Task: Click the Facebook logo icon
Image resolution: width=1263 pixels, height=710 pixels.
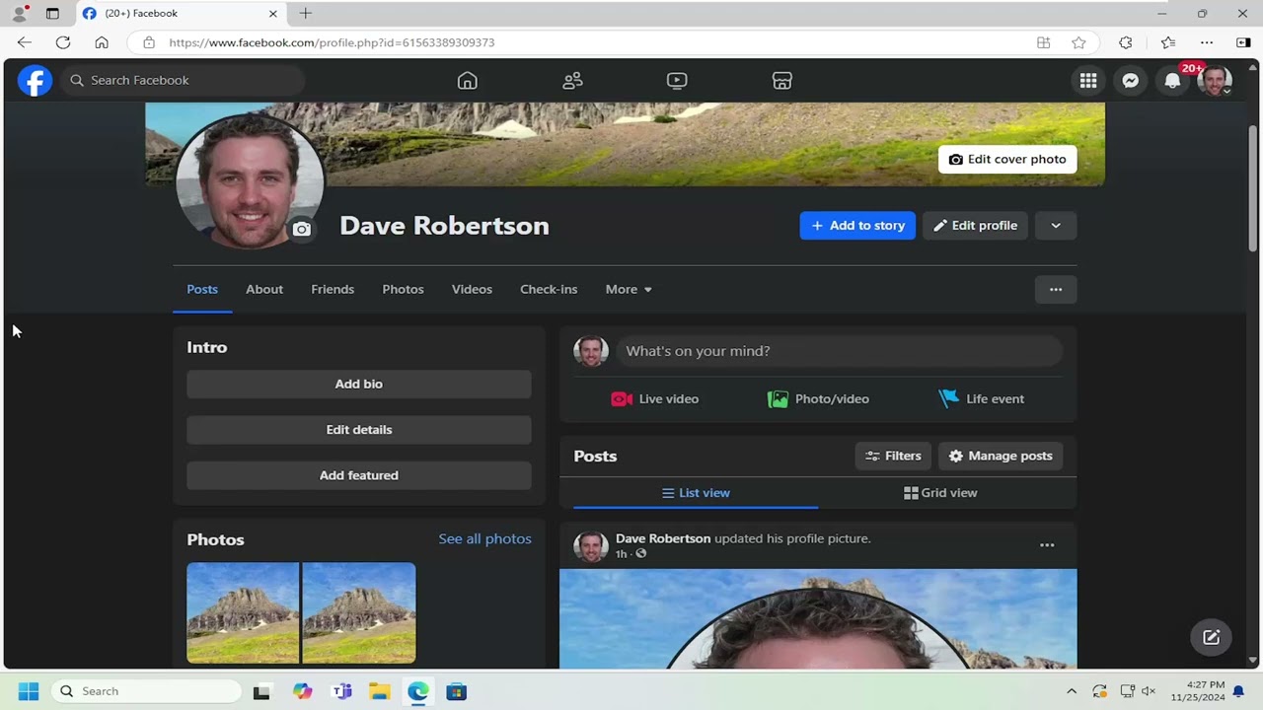Action: [35, 81]
